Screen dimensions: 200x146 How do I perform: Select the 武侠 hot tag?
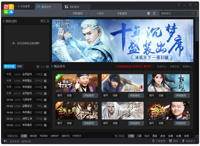(x=163, y=136)
